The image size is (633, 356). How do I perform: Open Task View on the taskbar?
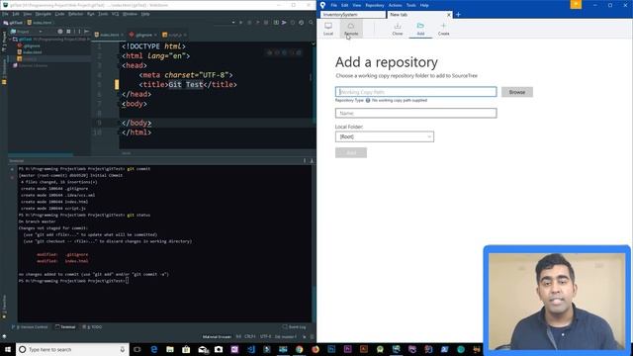[136, 349]
